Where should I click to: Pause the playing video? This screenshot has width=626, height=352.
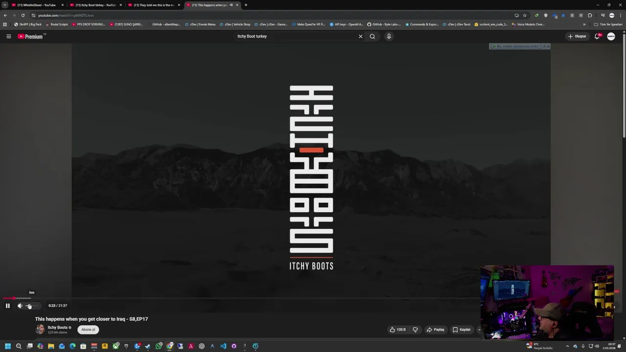[8, 306]
